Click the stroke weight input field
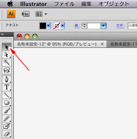Image resolution: width=137 pixels, height=139 pixels. click(94, 26)
